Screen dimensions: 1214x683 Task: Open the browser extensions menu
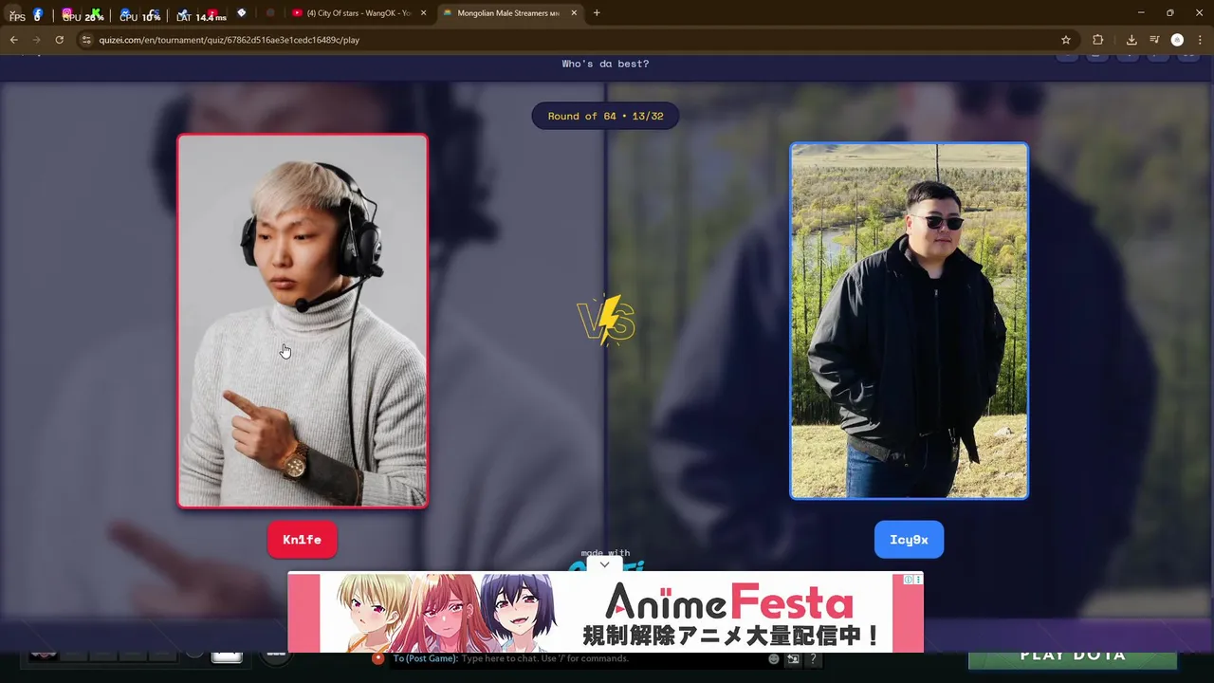coord(1098,40)
